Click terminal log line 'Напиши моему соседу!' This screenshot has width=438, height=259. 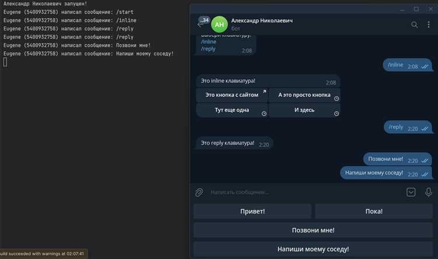pos(88,54)
